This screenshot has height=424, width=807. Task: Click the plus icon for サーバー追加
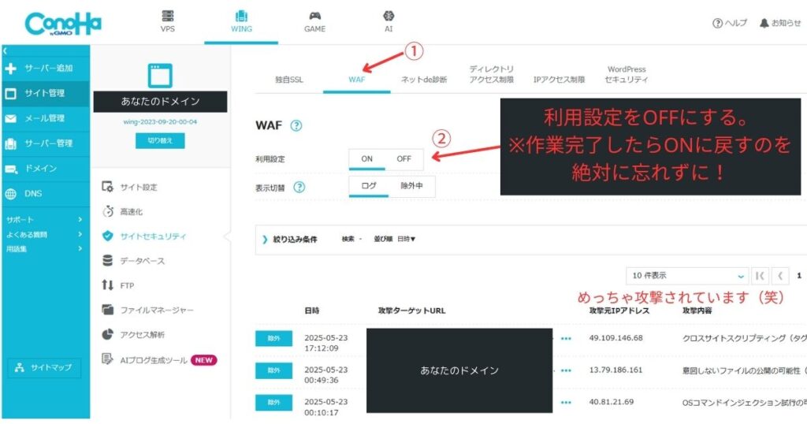[11, 69]
